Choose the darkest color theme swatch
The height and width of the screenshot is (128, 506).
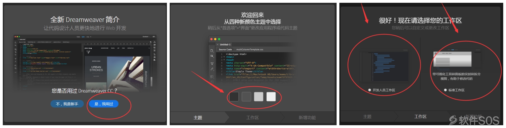[x=234, y=97]
